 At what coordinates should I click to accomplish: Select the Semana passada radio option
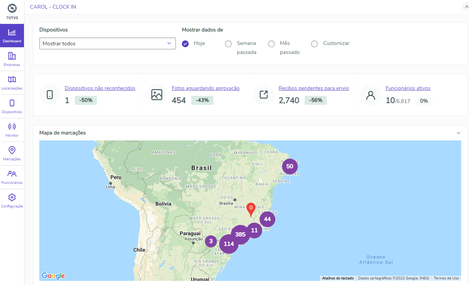pos(228,44)
